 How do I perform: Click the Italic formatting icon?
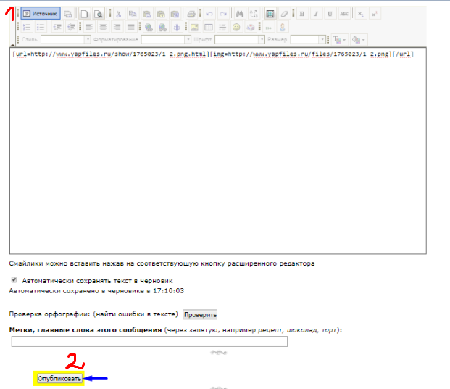click(315, 14)
